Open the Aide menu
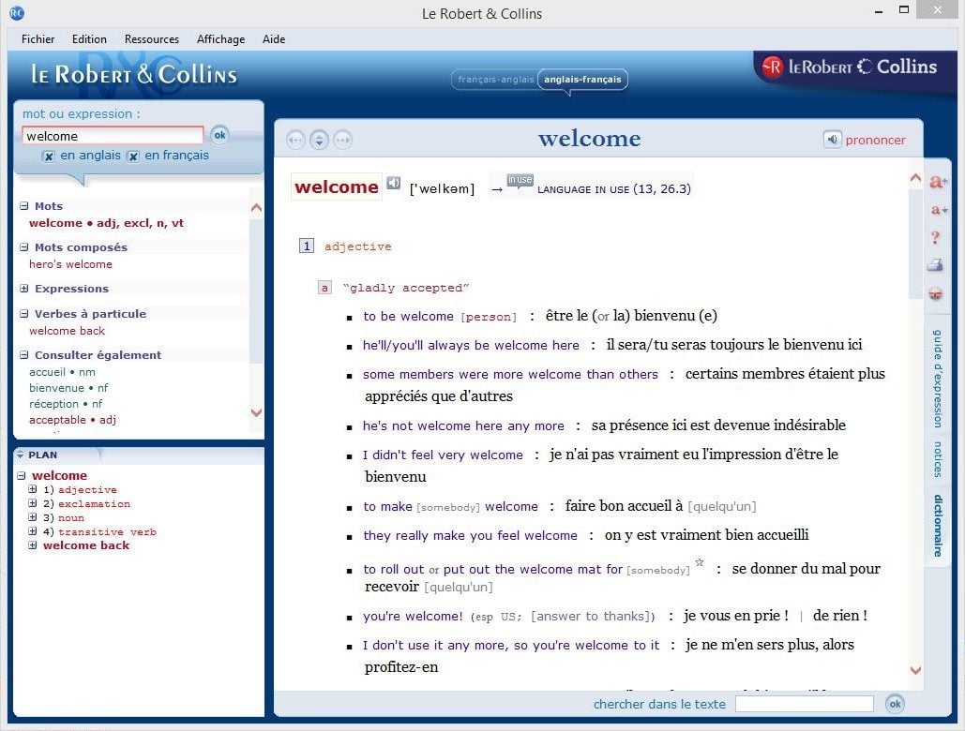The width and height of the screenshot is (965, 731). [274, 39]
